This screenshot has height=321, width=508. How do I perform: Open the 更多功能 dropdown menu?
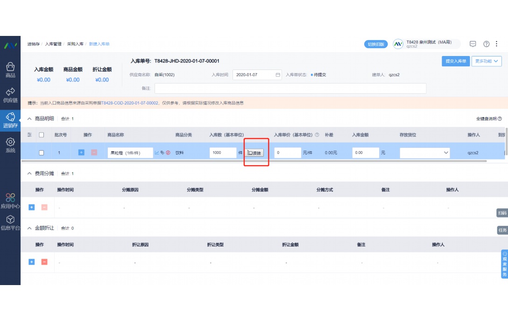[x=487, y=61]
